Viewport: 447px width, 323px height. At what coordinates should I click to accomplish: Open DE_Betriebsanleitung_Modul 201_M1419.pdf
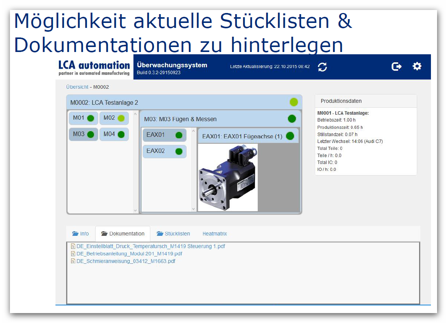pos(129,254)
